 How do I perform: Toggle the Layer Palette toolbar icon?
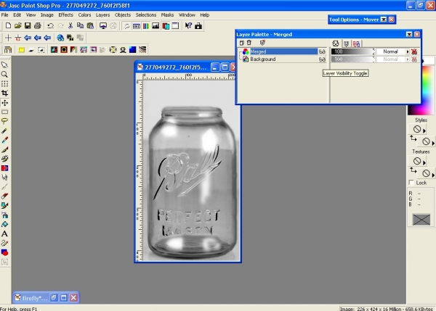click(166, 26)
